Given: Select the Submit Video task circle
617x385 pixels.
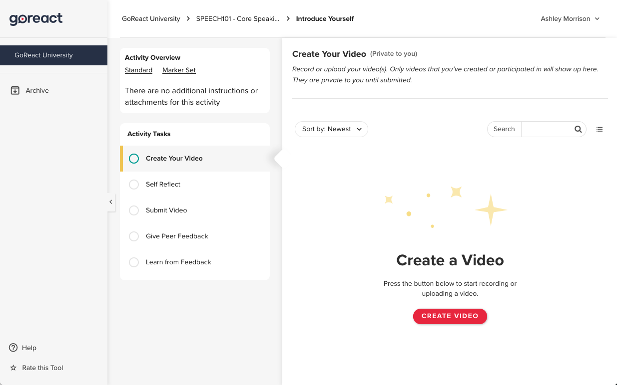Looking at the screenshot, I should pos(134,210).
